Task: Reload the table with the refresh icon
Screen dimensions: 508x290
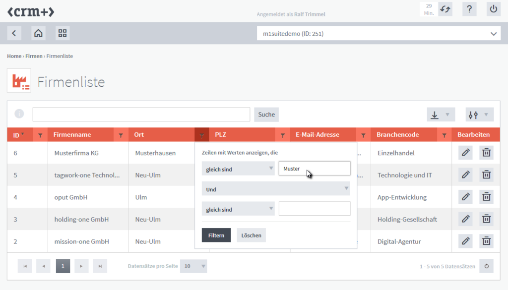Action: pyautogui.click(x=486, y=266)
